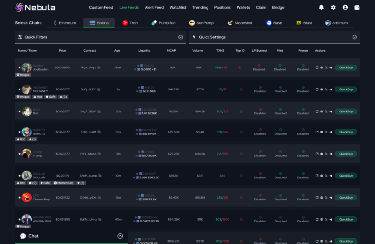The image size is (375, 244).
Task: Open the external link icon for JoeByeden
Action: pos(317,67)
